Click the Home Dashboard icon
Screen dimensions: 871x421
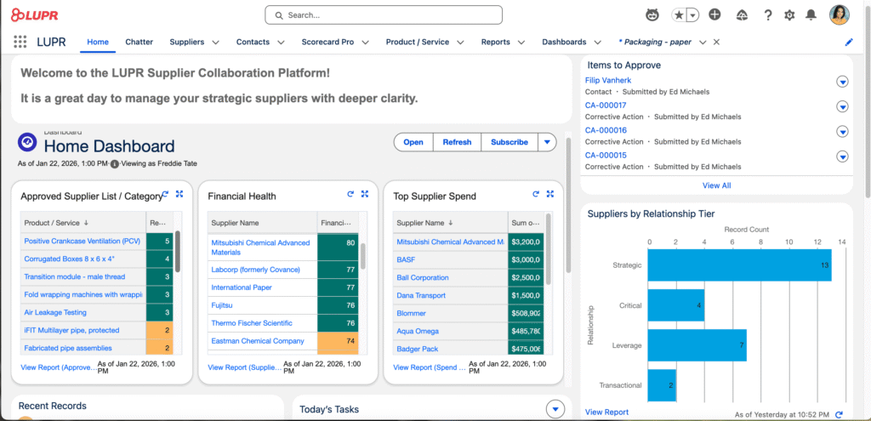point(27,142)
